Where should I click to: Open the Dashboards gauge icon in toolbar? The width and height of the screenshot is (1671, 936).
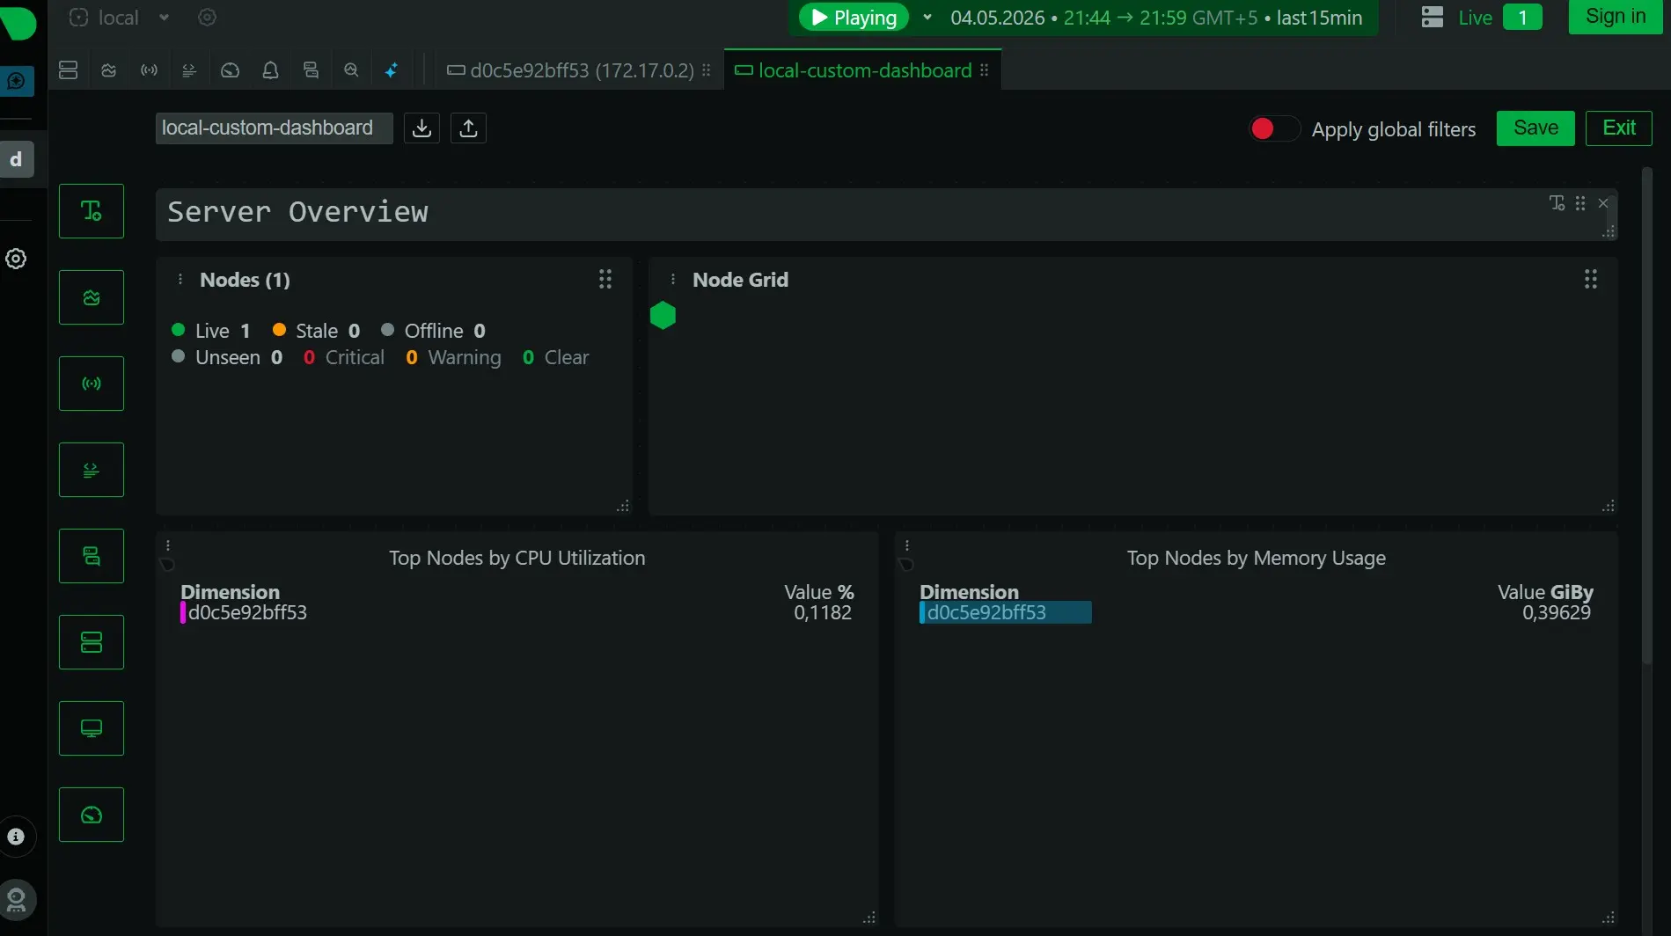click(x=230, y=70)
